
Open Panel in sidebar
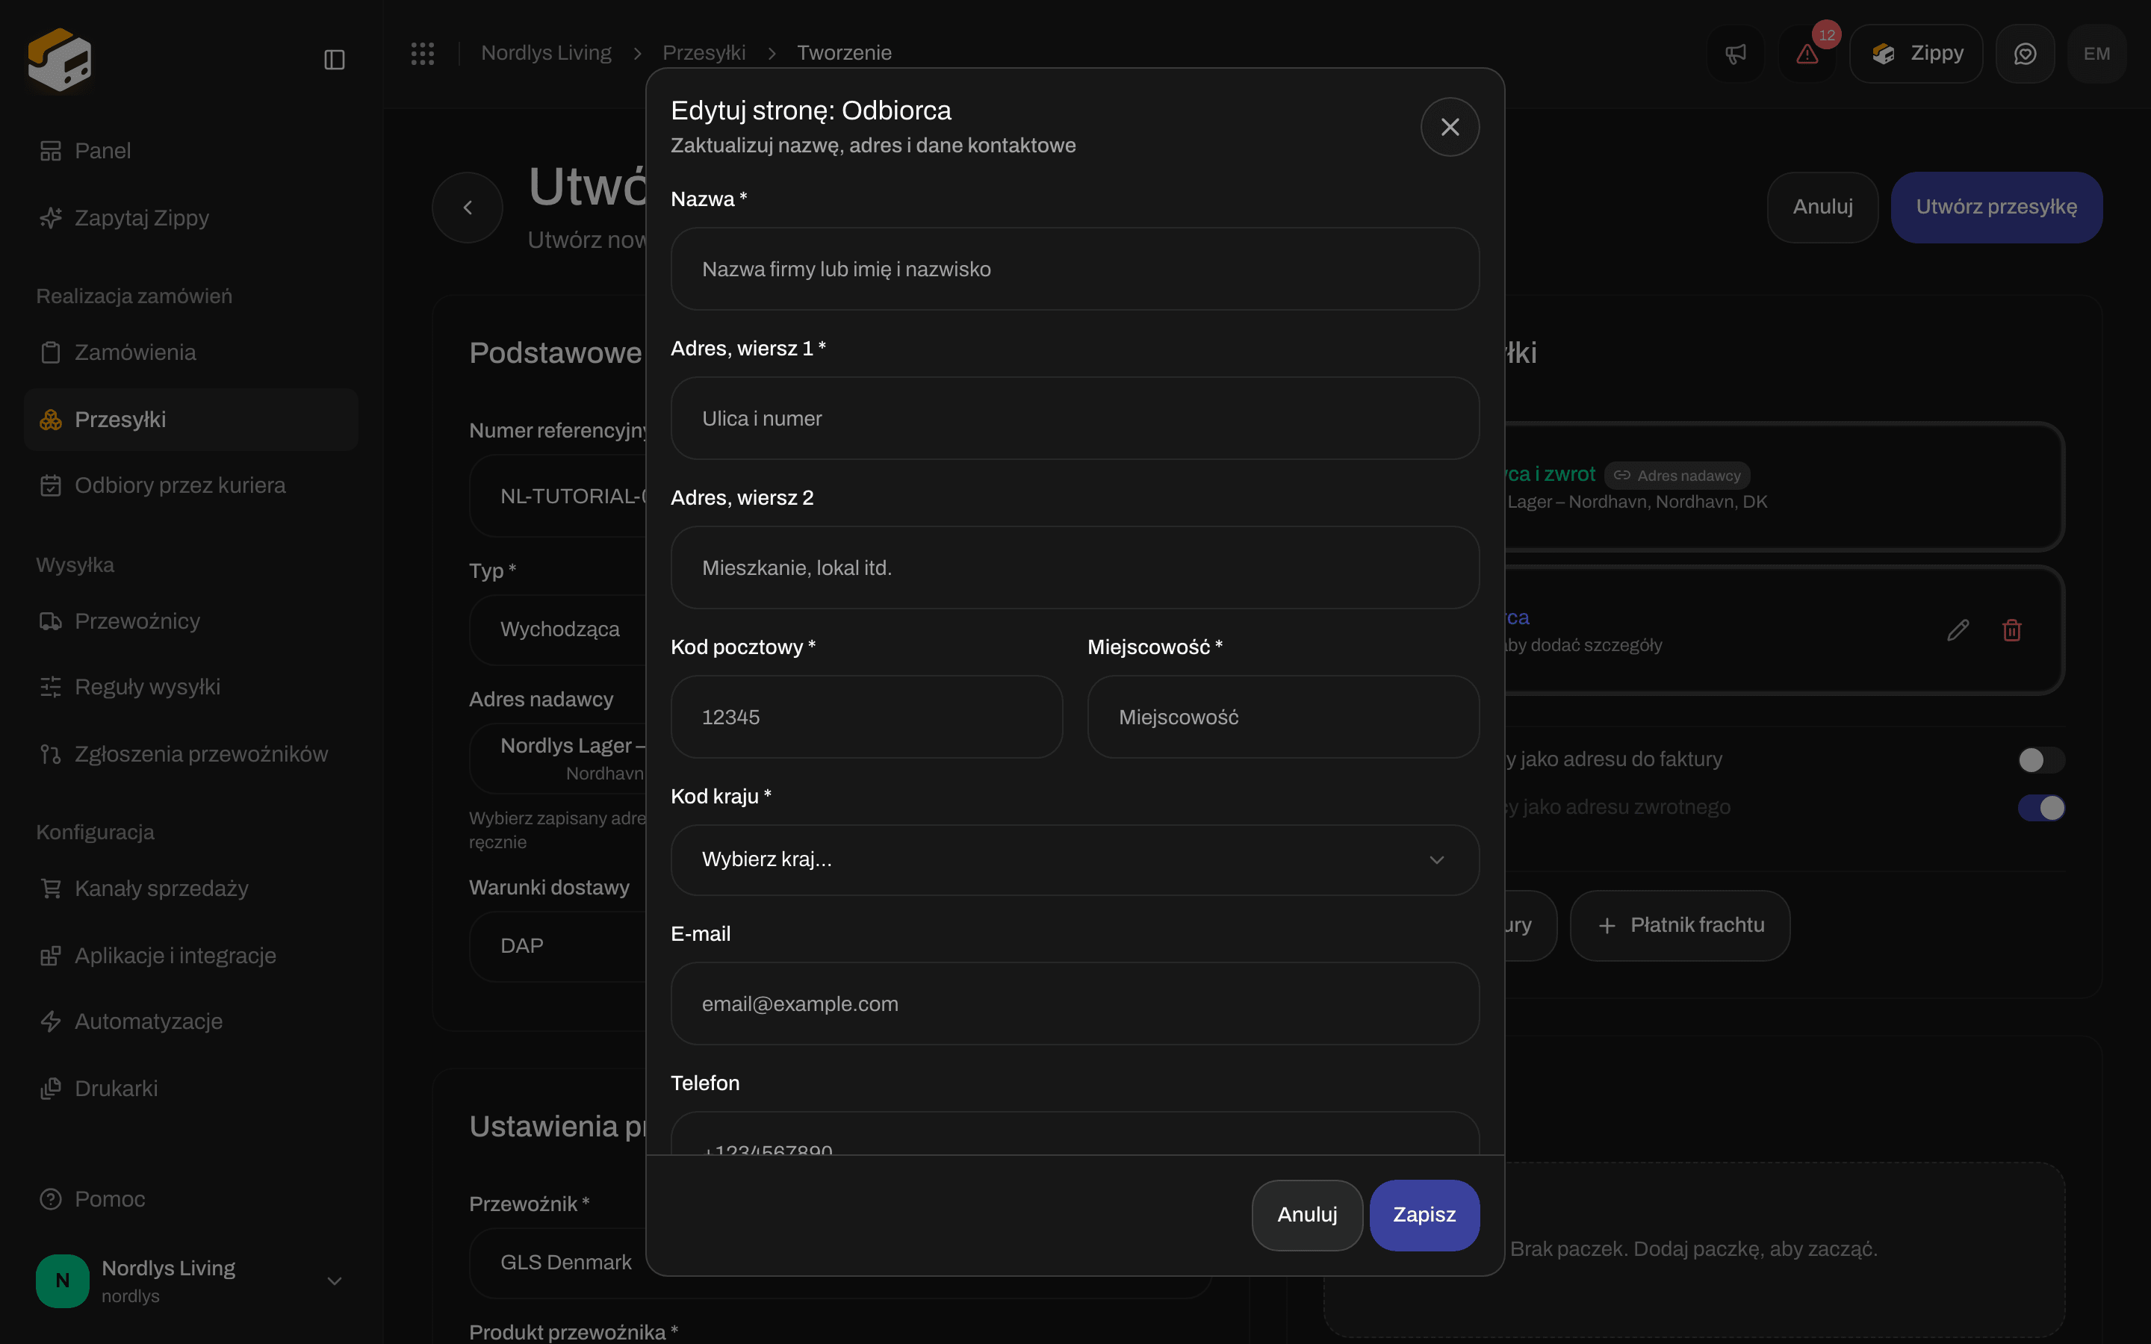tap(191, 151)
